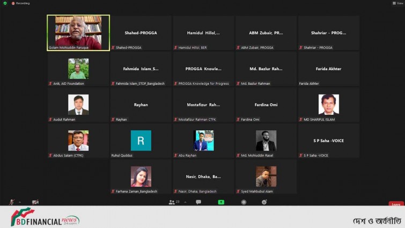
Task: Expand audio options arrow beside microphone
Action: point(19,202)
